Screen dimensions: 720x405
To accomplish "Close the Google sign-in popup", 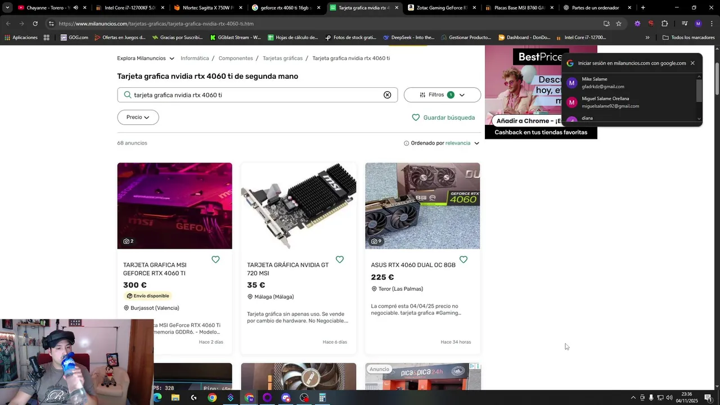I will (692, 63).
